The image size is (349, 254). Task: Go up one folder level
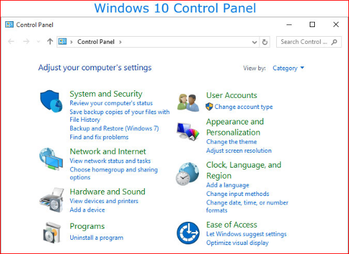50,41
